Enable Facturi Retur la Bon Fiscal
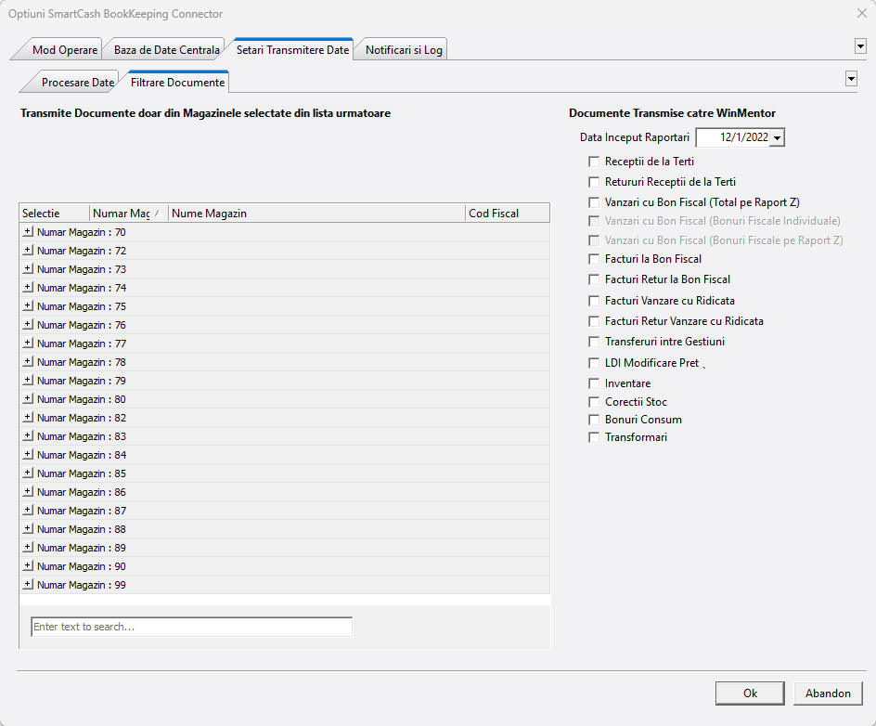Screen dimensions: 876x726 click(x=594, y=279)
